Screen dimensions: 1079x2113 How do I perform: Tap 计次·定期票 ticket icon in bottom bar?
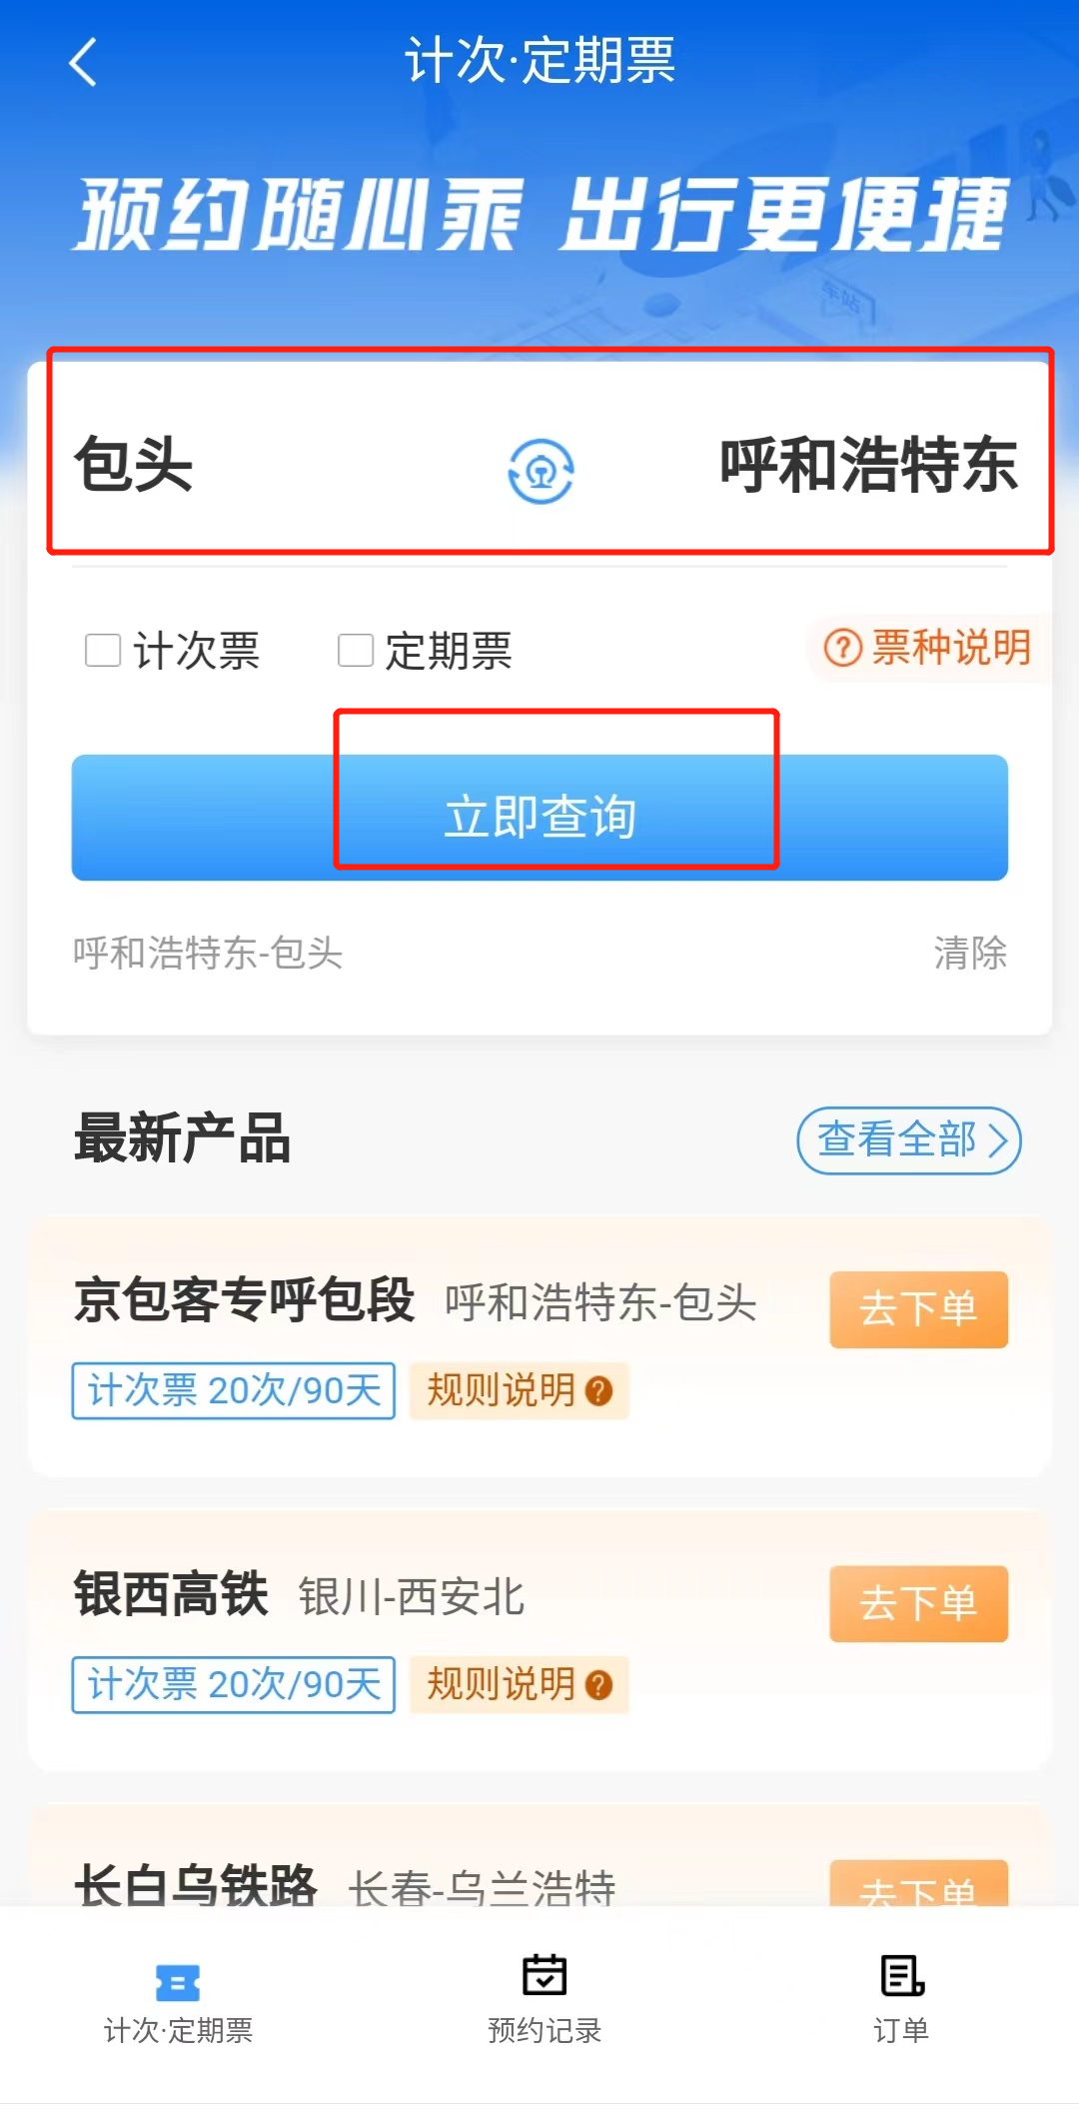(178, 1982)
